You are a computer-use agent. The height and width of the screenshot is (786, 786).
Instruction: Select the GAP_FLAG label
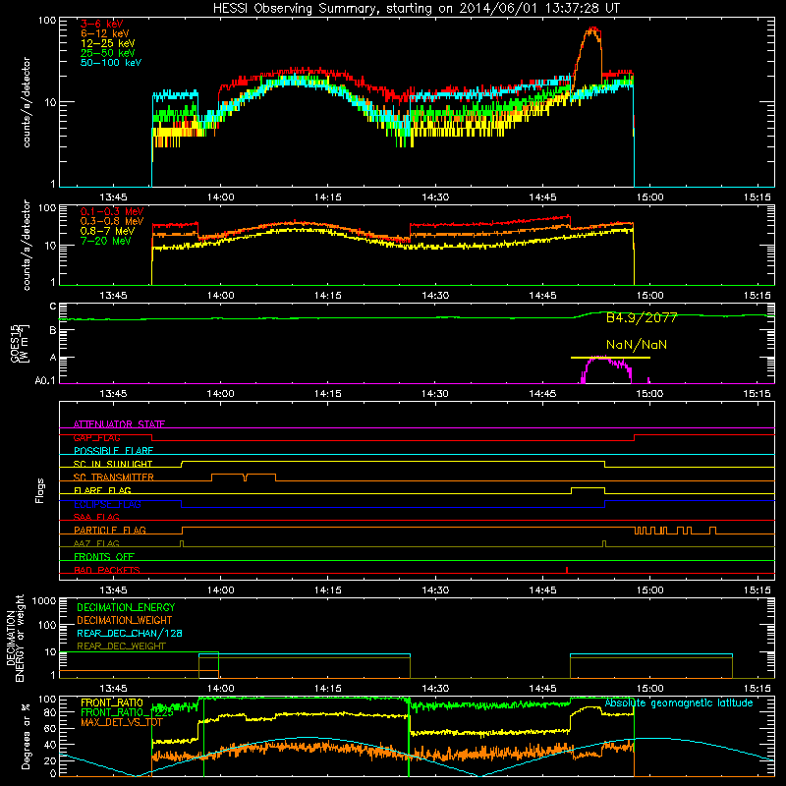pyautogui.click(x=96, y=437)
